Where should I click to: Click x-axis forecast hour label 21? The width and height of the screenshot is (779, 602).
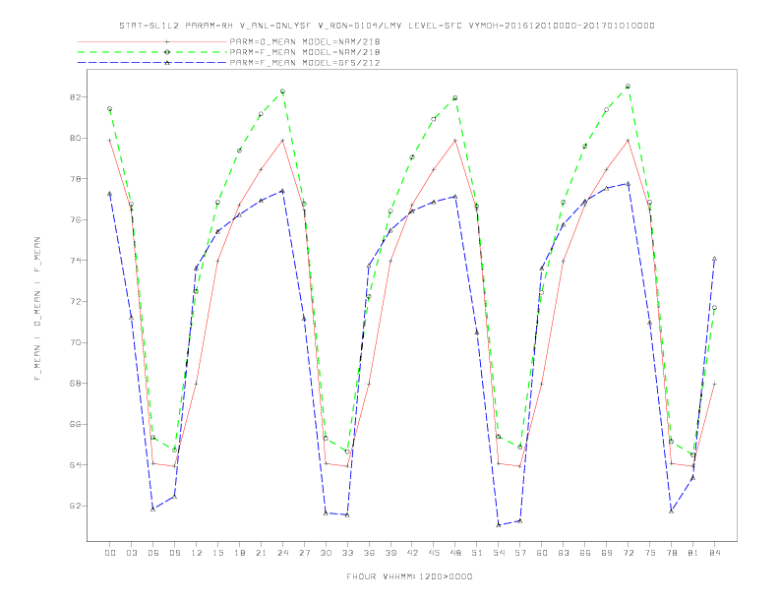261,553
